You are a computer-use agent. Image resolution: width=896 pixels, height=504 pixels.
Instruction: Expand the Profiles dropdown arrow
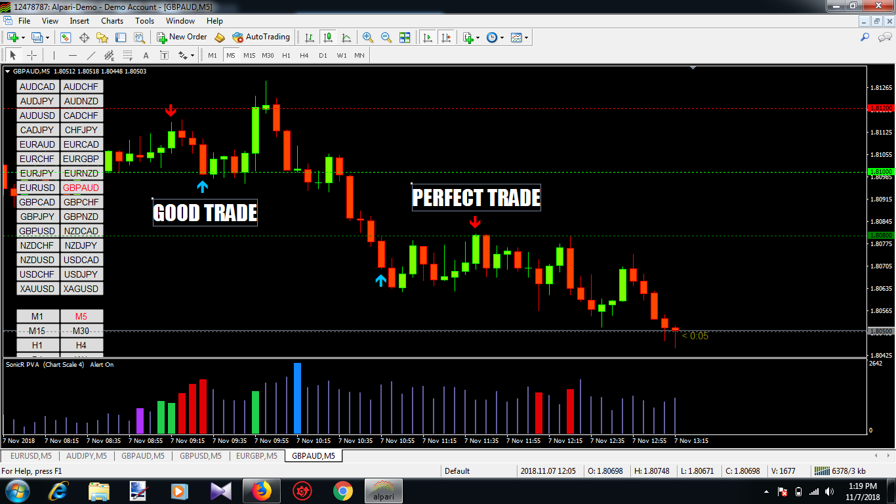pos(47,37)
